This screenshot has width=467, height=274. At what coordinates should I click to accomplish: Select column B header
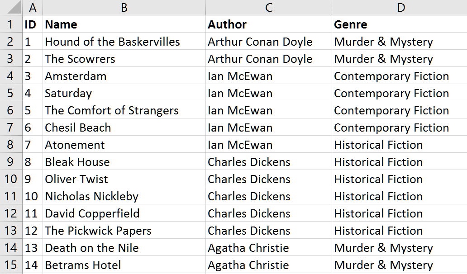click(x=124, y=7)
